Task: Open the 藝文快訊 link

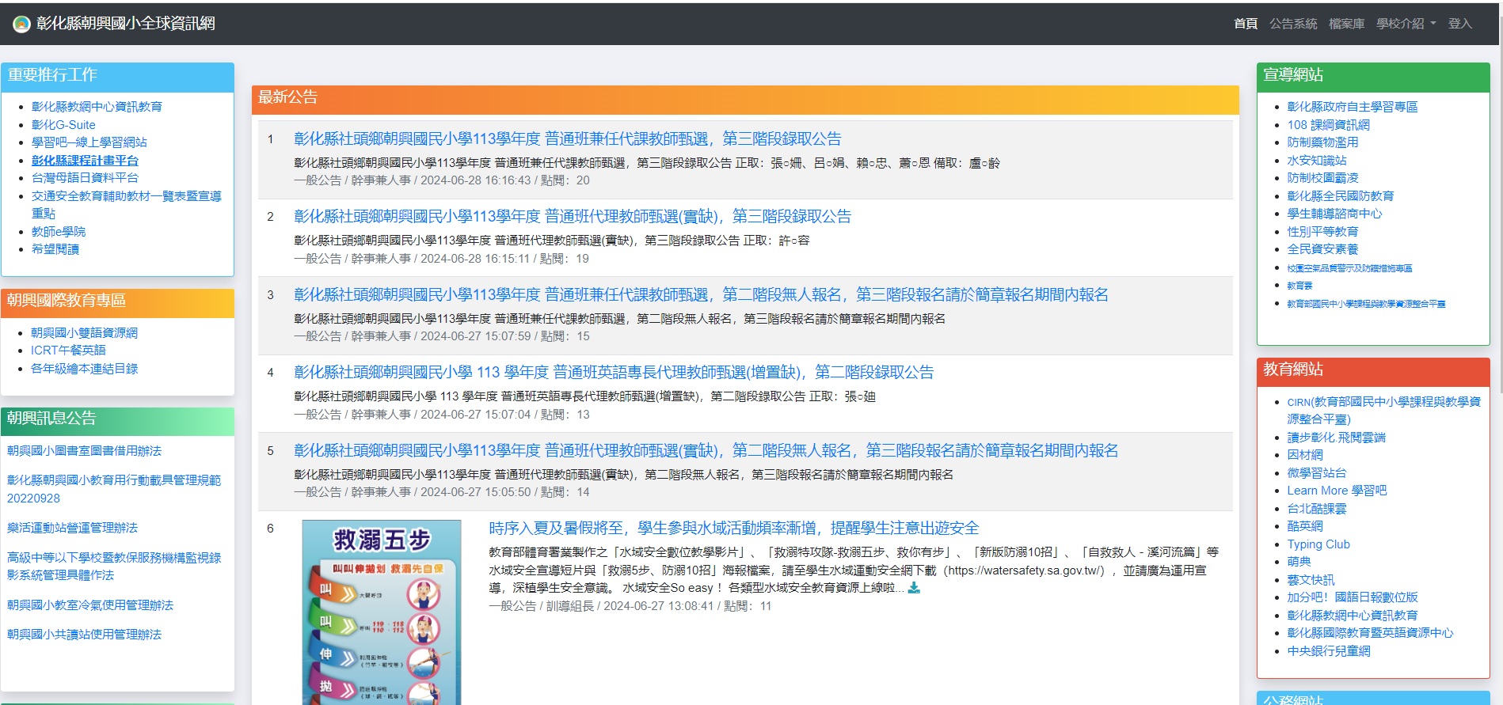Action: point(1311,580)
